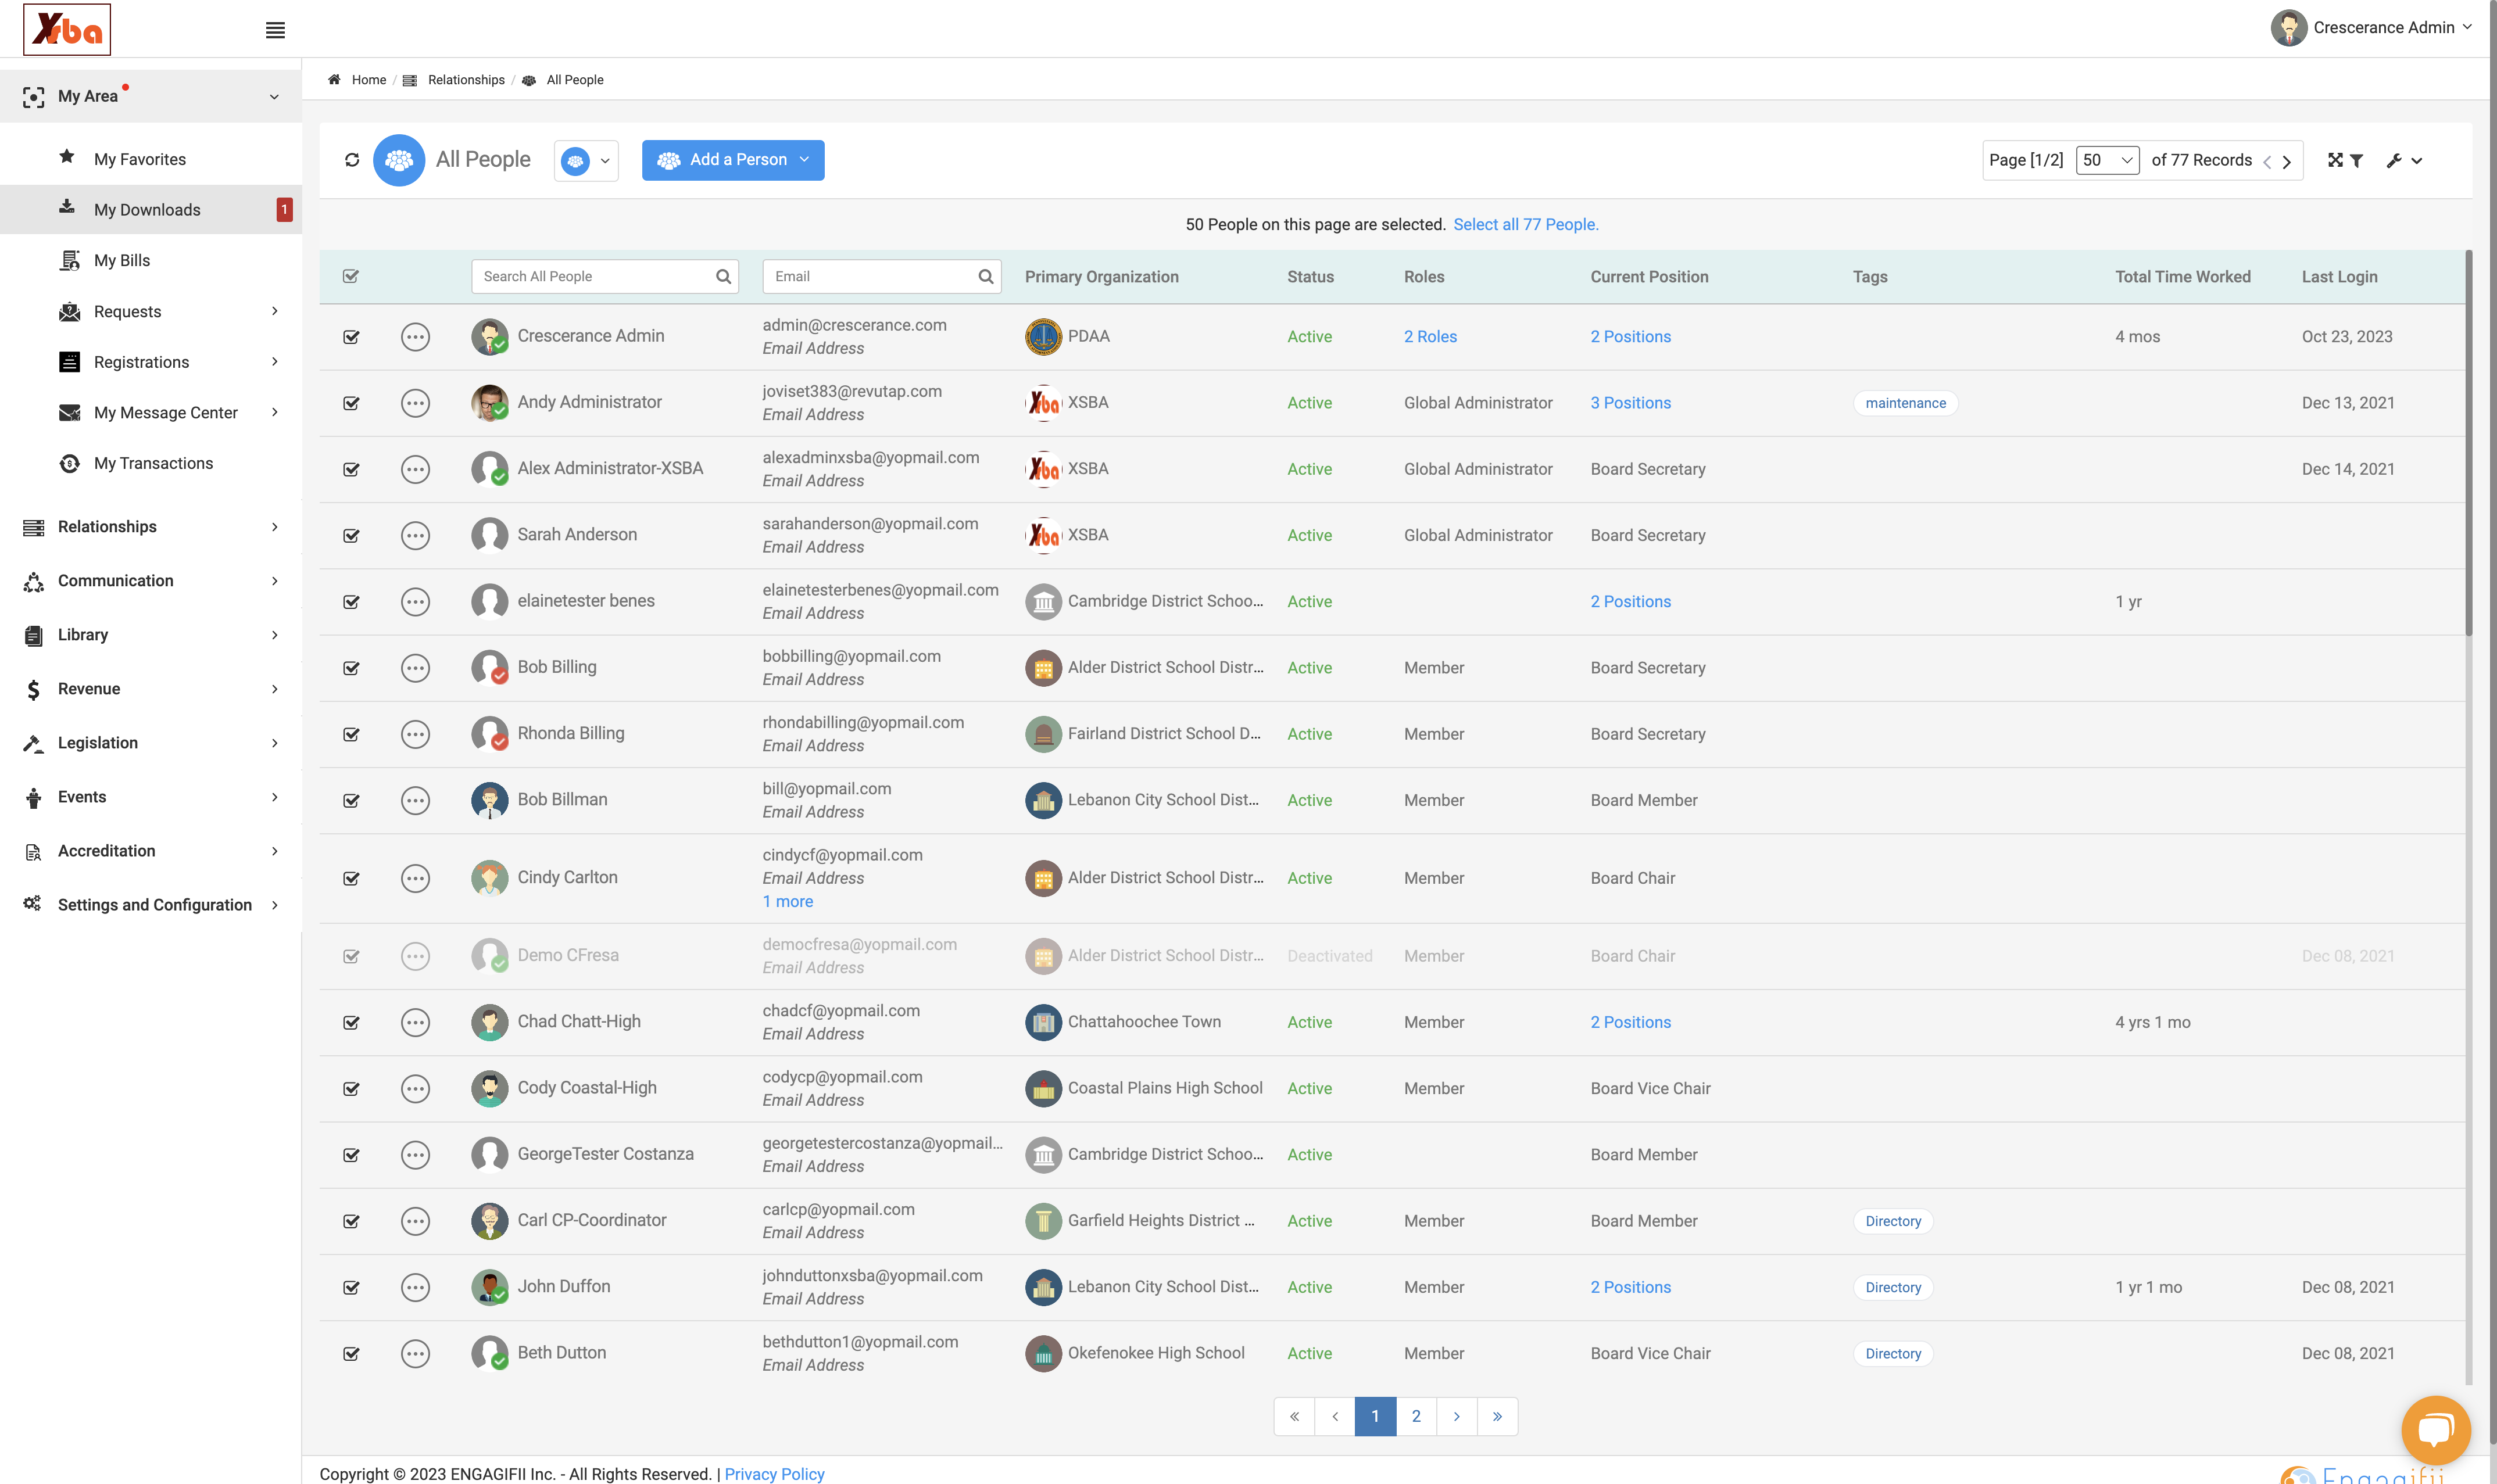This screenshot has height=1484, width=2497.
Task: Uncheck the John Duffon row checkbox
Action: tap(351, 1287)
